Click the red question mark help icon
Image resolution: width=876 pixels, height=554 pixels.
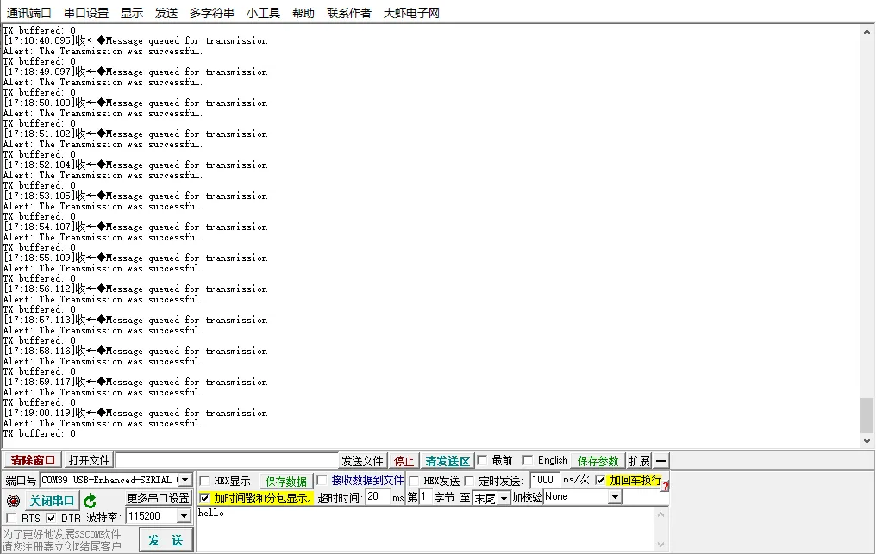pos(666,486)
